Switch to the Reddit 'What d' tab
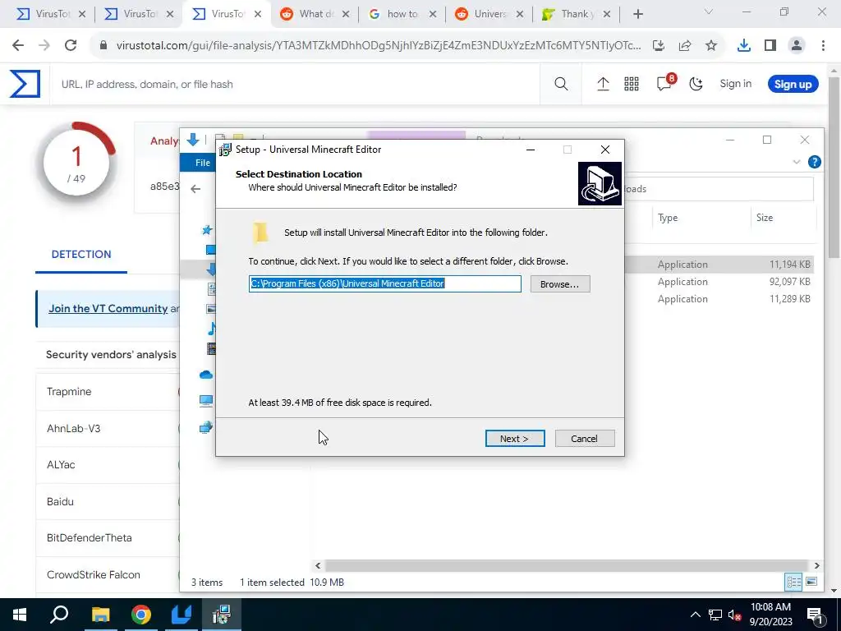 tap(315, 14)
